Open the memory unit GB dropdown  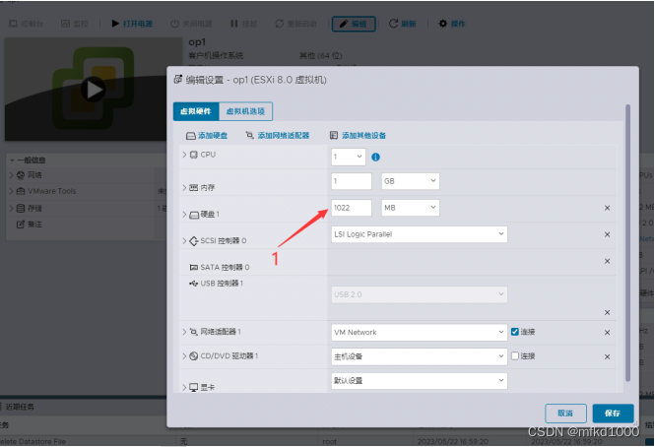[410, 181]
